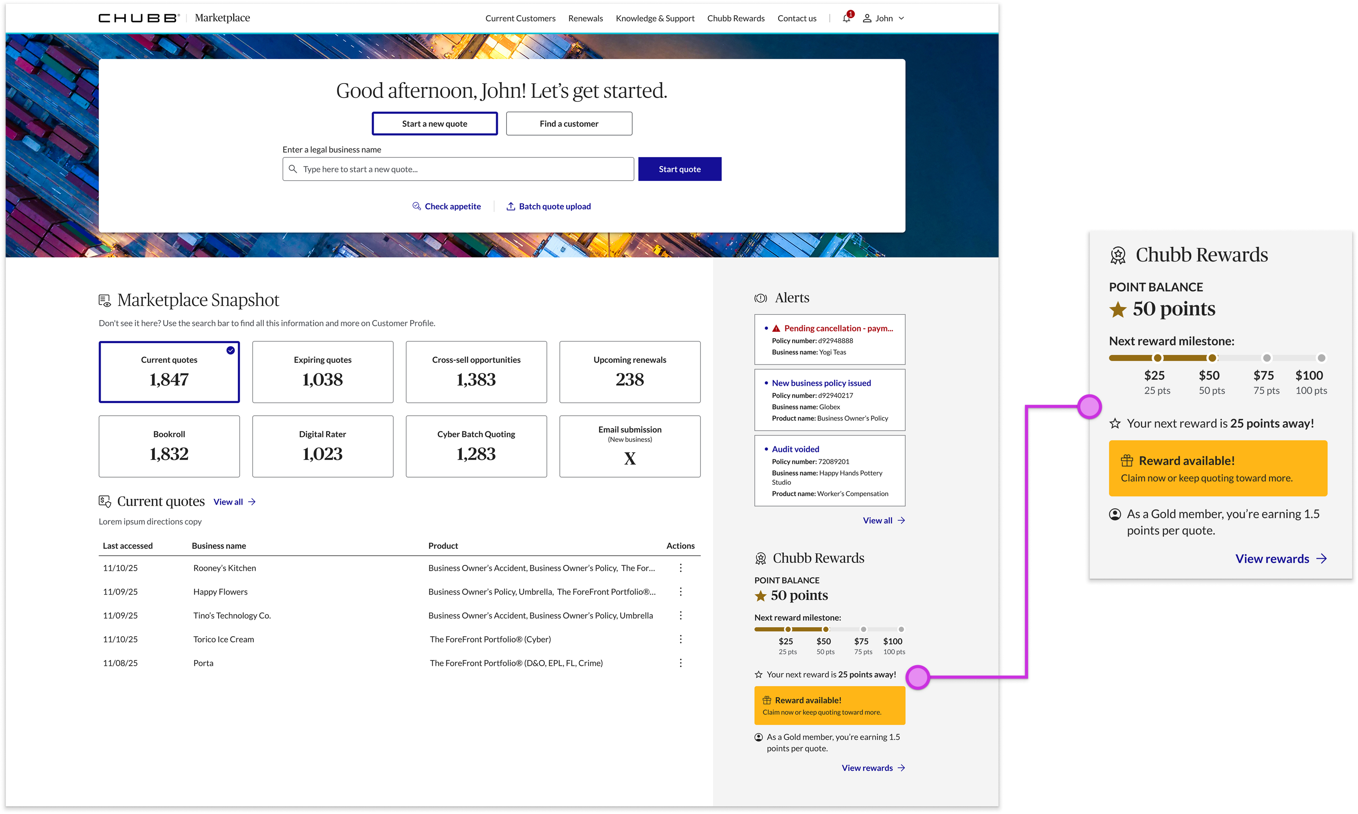Select the Expiring quotes snapshot card
The image size is (1358, 814).
[x=322, y=372]
